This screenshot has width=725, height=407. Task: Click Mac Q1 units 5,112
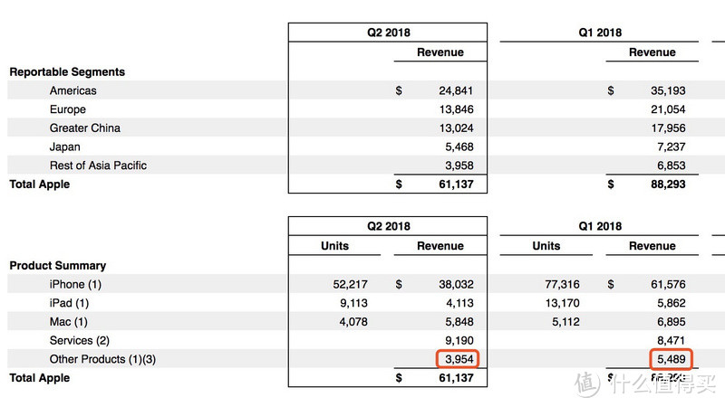pos(565,322)
